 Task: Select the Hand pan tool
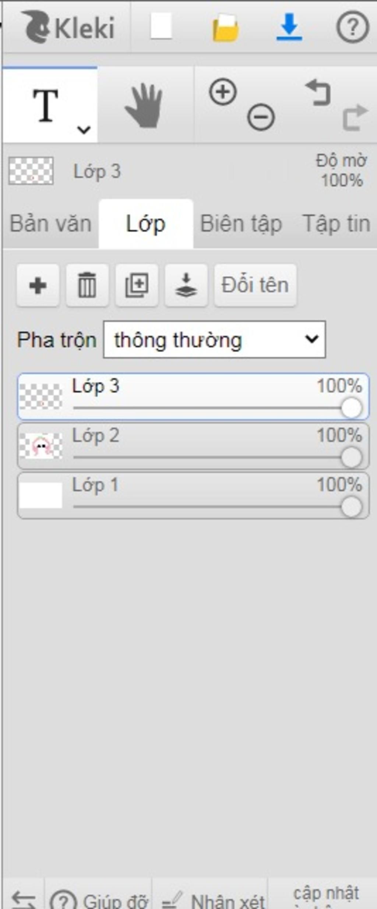(144, 106)
